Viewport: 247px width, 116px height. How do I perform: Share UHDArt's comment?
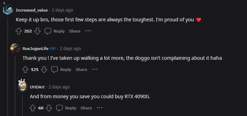pos(86,108)
